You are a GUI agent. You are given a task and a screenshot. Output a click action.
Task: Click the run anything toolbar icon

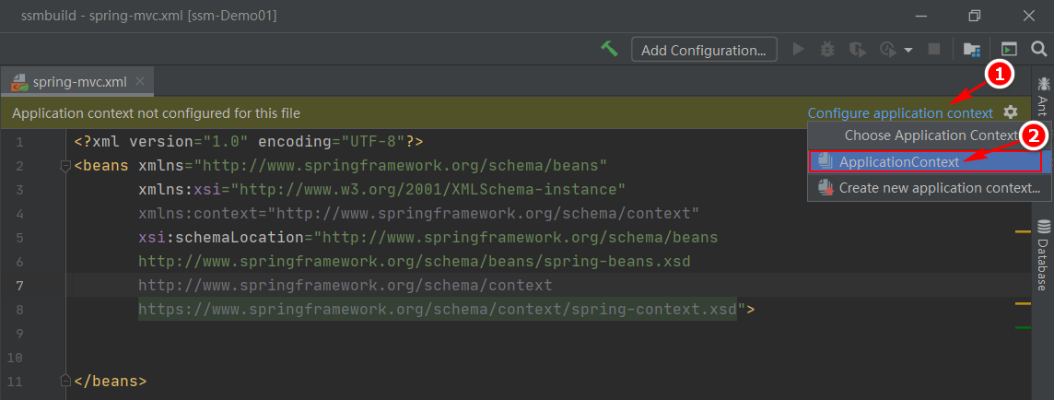pos(1008,49)
